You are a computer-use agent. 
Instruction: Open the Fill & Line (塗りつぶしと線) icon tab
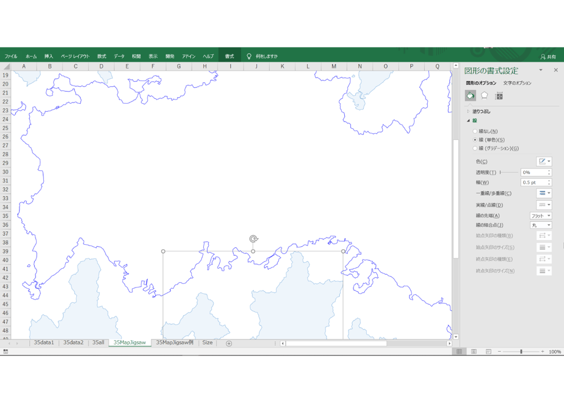[470, 96]
